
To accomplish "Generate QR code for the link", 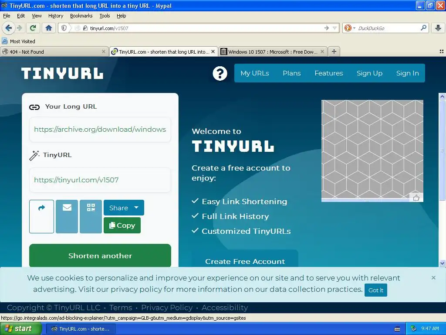I will (91, 216).
